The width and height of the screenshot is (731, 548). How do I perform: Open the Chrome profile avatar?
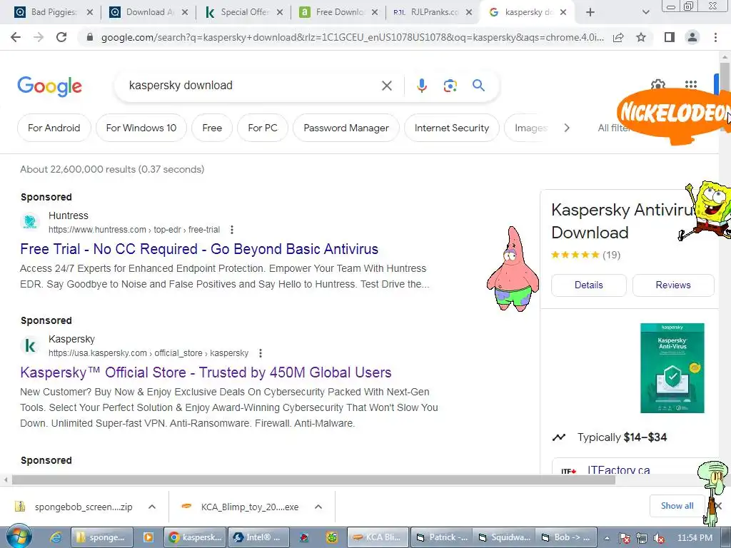coord(692,37)
